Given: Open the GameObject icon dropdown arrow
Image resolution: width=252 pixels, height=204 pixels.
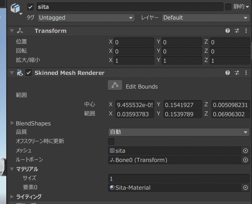Looking at the screenshot, I should tap(21, 14).
